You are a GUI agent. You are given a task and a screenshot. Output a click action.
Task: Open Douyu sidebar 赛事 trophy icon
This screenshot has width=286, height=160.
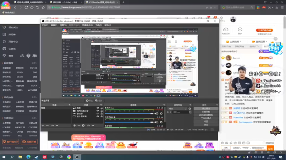(4, 56)
